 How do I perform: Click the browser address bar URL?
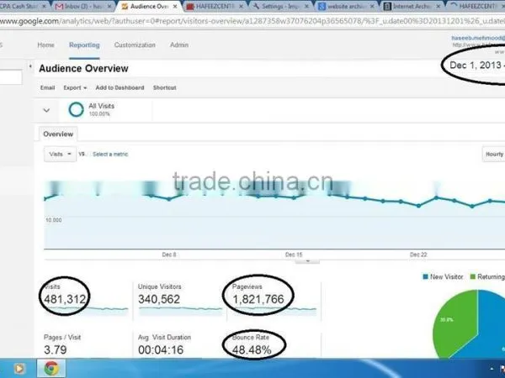point(252,21)
